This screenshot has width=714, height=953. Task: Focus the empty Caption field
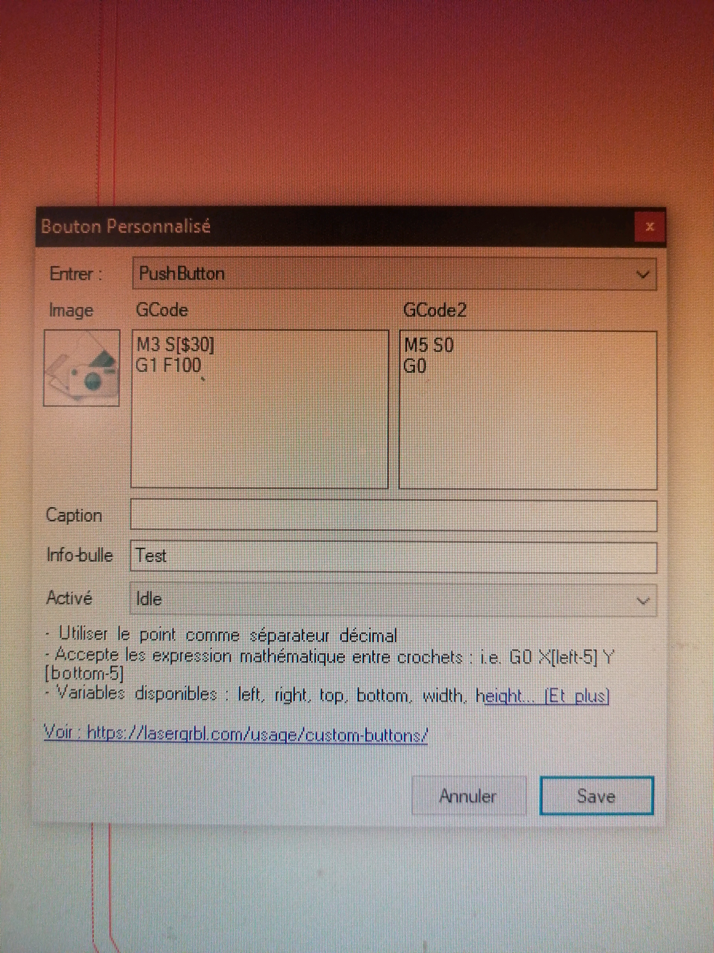tap(393, 515)
